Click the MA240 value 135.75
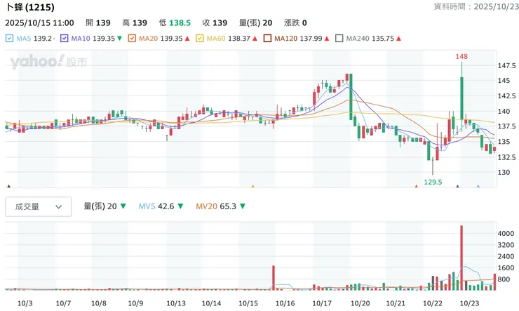Image resolution: width=519 pixels, height=311 pixels. (x=383, y=39)
